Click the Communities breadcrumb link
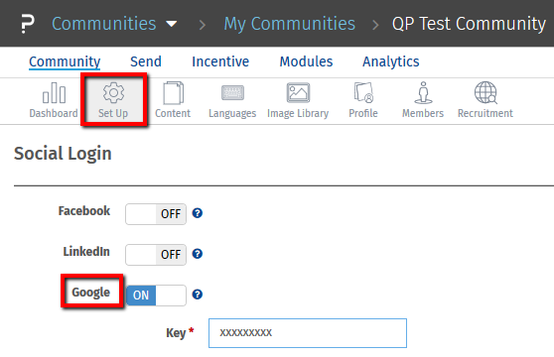This screenshot has height=357, width=554. pyautogui.click(x=104, y=24)
